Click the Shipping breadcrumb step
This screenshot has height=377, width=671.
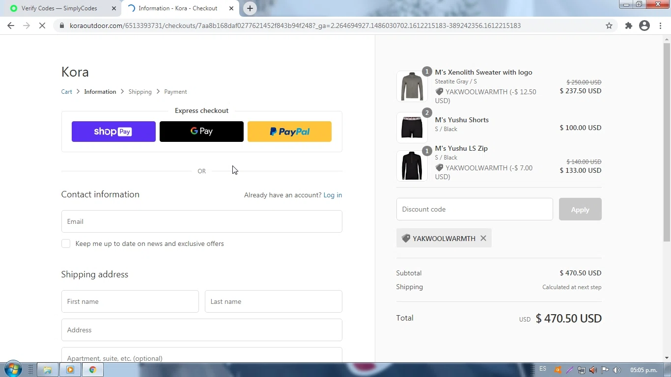pos(140,92)
